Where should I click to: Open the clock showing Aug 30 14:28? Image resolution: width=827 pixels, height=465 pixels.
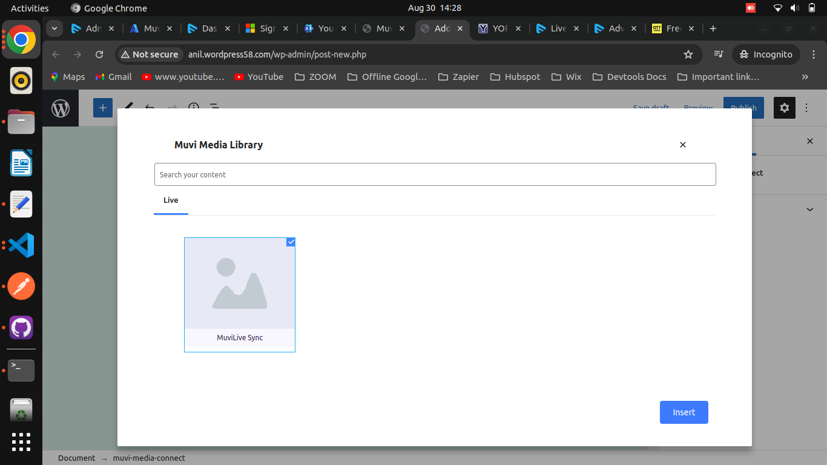[x=435, y=8]
